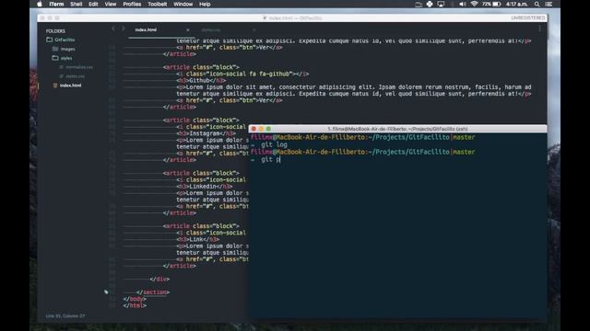This screenshot has height=331, width=590.
Task: Click 'master' branch on first terminal prompt
Action: tap(464, 137)
